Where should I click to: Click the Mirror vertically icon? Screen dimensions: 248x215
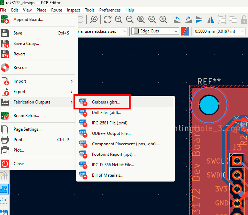click(x=200, y=20)
